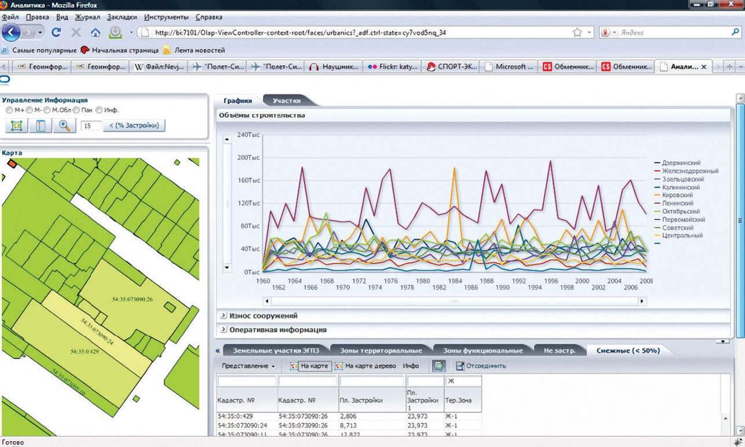745x447 pixels.
Task: Expand the Износ сооружений section
Action: click(x=223, y=315)
